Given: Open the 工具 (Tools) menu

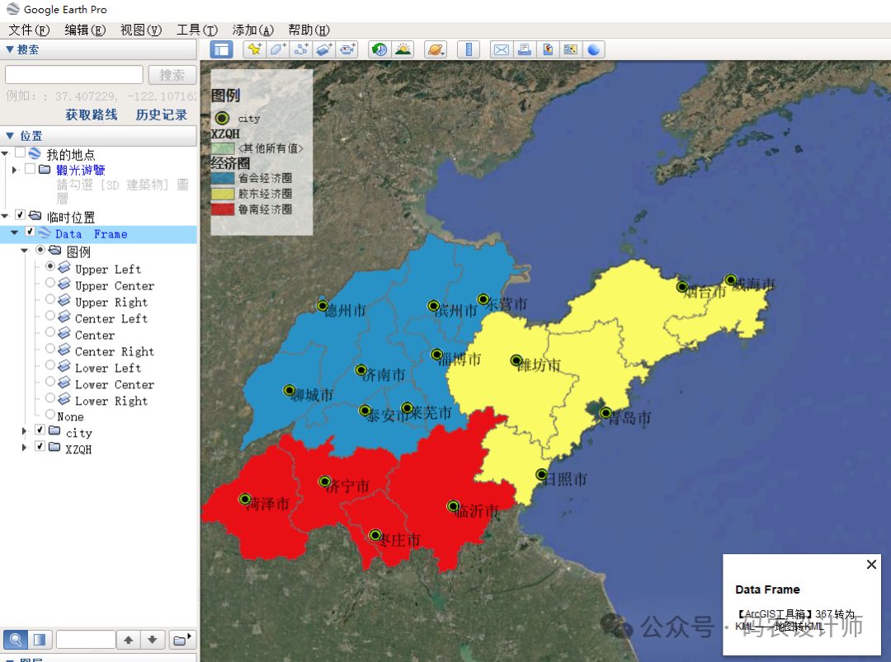Looking at the screenshot, I should (x=196, y=30).
